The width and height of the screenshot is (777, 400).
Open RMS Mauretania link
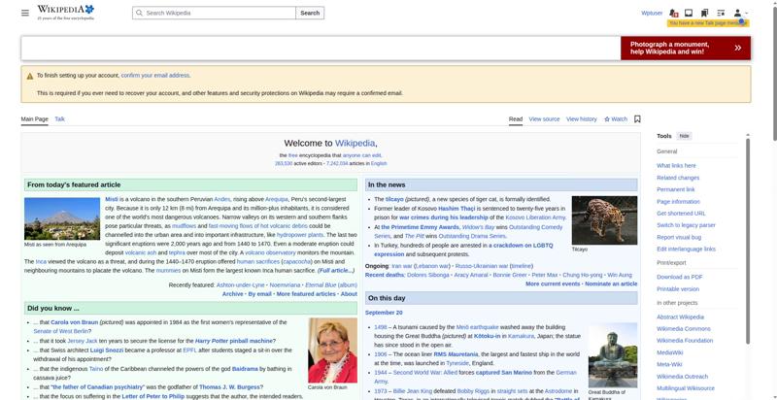pos(456,354)
